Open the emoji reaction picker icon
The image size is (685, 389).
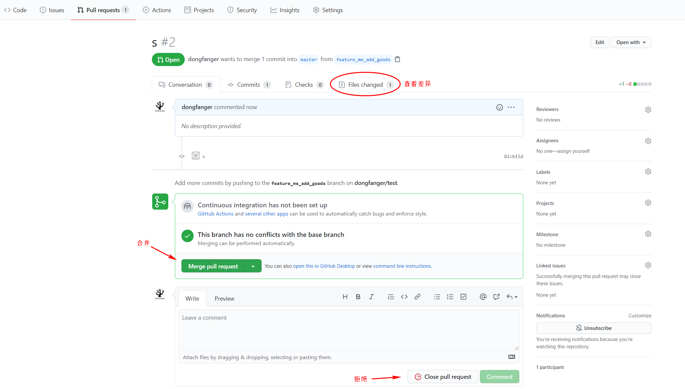pyautogui.click(x=499, y=107)
